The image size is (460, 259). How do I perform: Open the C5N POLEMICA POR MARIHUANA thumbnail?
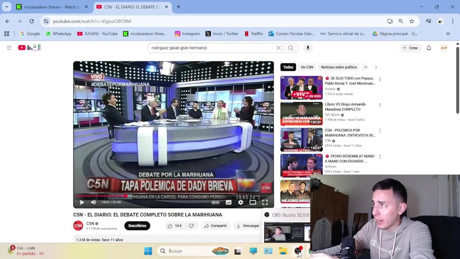[x=302, y=140]
